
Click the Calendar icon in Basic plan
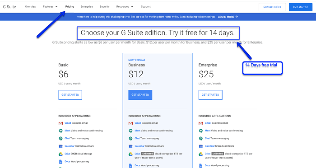point(60,146)
